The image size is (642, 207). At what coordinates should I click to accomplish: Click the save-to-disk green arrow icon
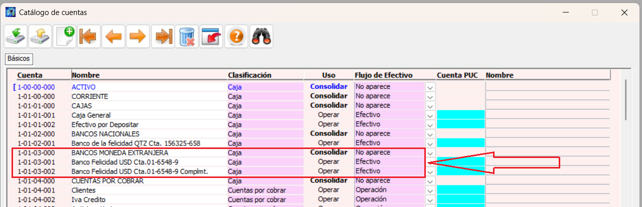pos(16,36)
